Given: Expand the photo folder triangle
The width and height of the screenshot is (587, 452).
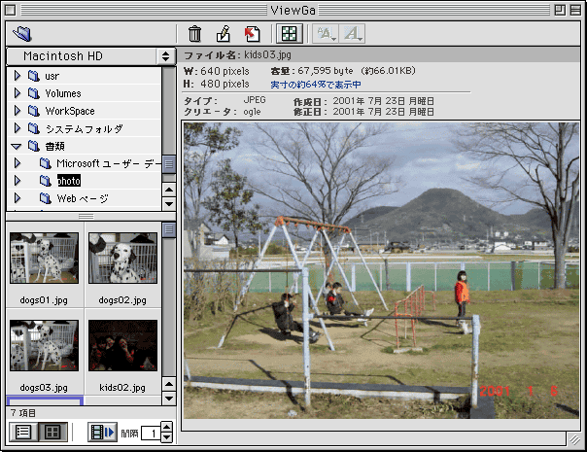Looking at the screenshot, I should (17, 181).
